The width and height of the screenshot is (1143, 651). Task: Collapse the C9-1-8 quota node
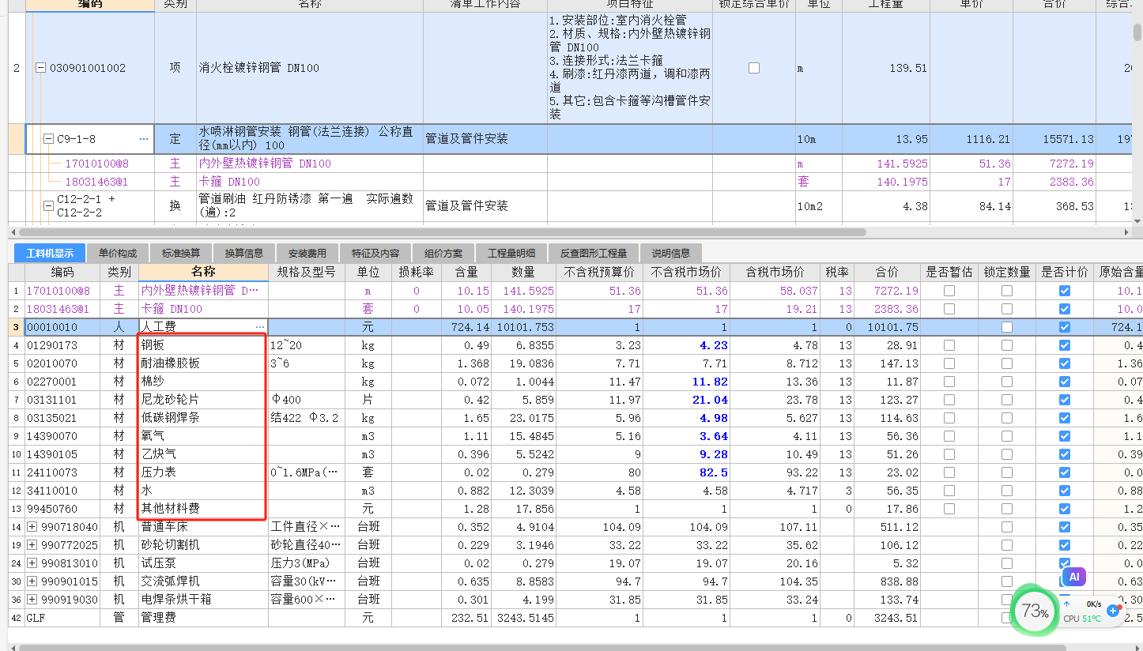point(49,139)
